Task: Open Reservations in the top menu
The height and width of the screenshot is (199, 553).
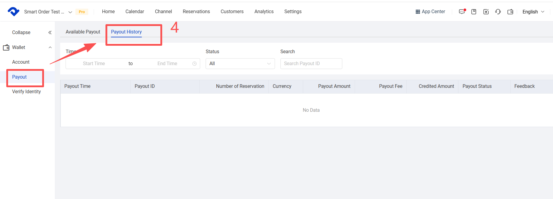Action: [196, 12]
